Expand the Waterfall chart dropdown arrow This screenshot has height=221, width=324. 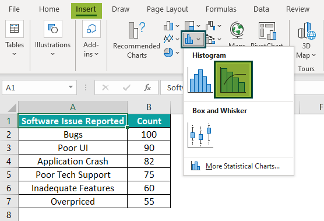coord(220,26)
